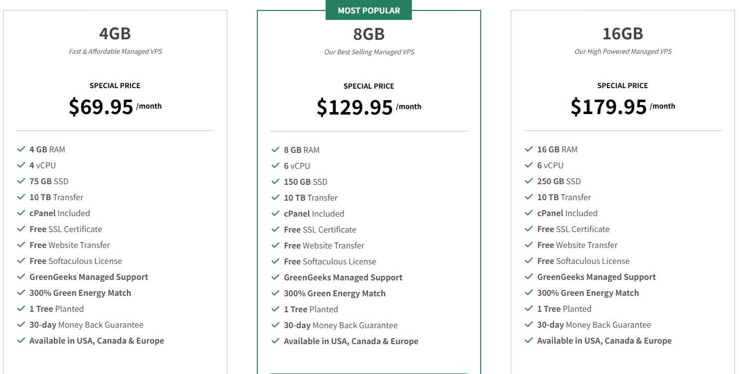Click the checkmark beside 4 GB RAM
The height and width of the screenshot is (374, 739).
[21, 149]
